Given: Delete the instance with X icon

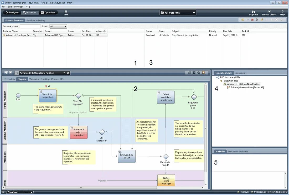Looking at the screenshot, I should coord(257,20).
